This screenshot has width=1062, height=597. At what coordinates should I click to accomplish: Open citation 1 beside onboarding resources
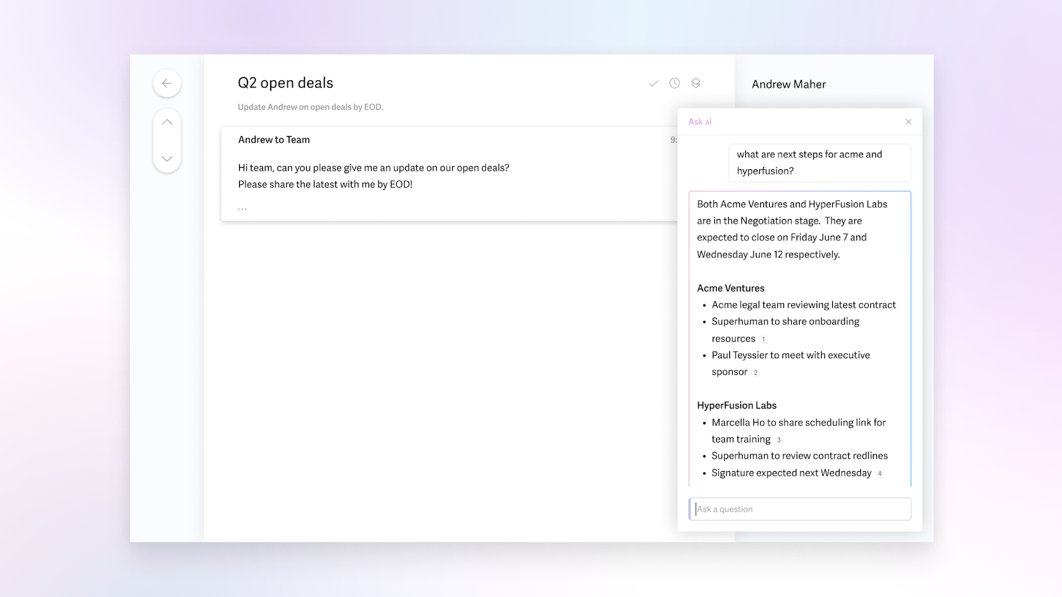coord(763,339)
